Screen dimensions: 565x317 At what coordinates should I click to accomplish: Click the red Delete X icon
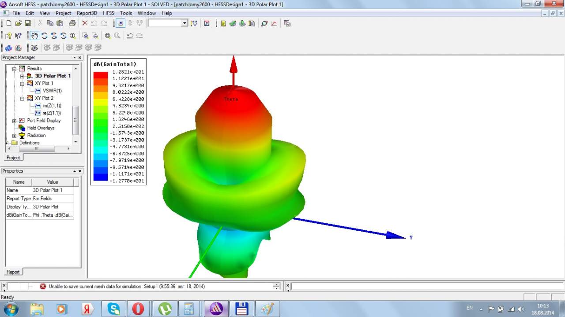point(85,23)
